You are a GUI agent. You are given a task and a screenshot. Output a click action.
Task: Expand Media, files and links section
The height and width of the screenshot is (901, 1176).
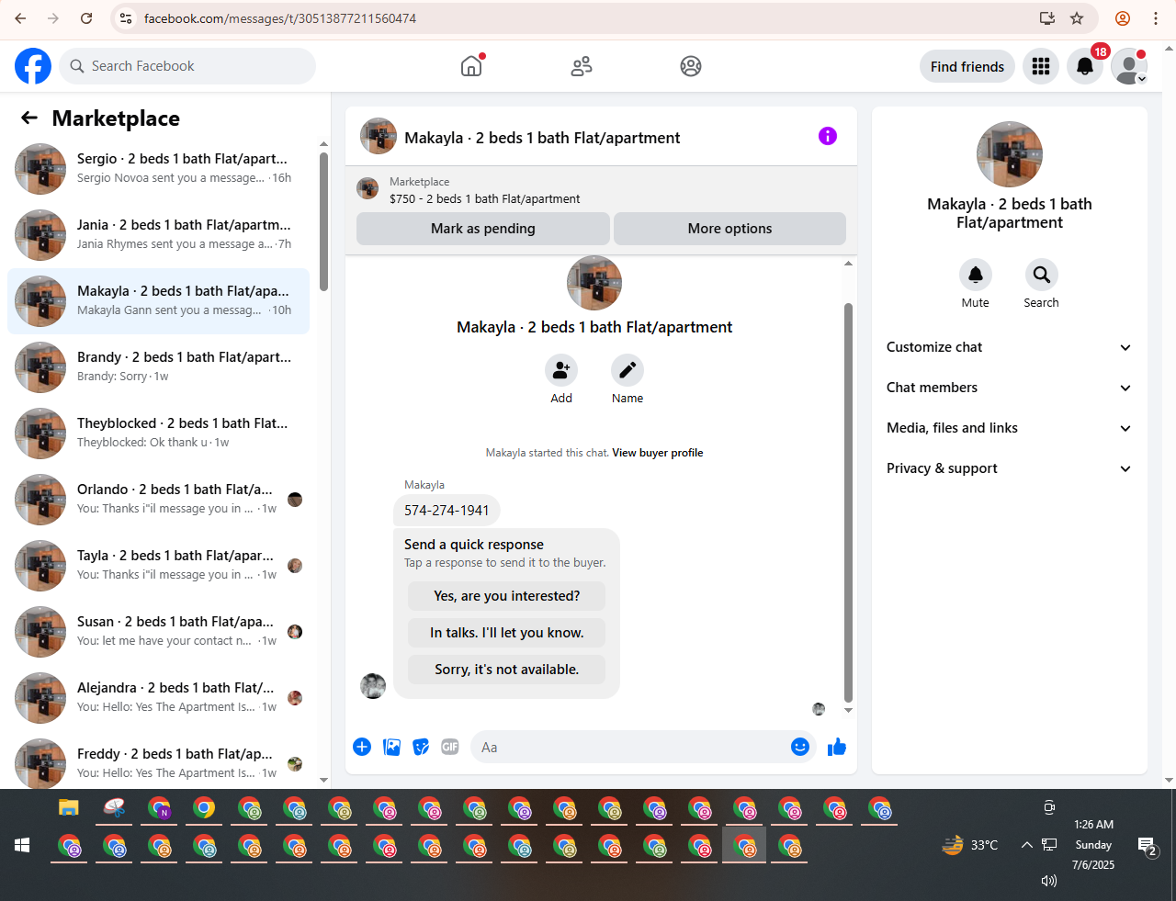tap(1009, 428)
